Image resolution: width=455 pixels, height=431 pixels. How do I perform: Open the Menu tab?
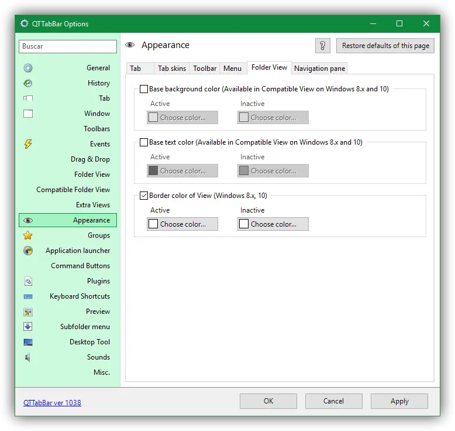pos(232,69)
